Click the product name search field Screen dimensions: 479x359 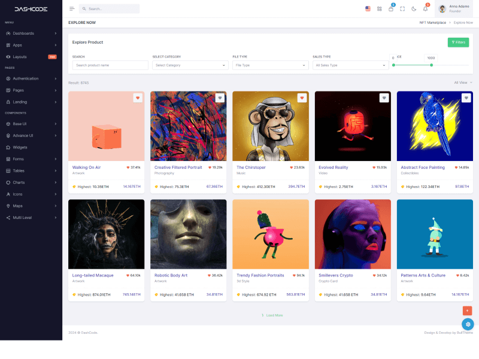[x=110, y=65]
